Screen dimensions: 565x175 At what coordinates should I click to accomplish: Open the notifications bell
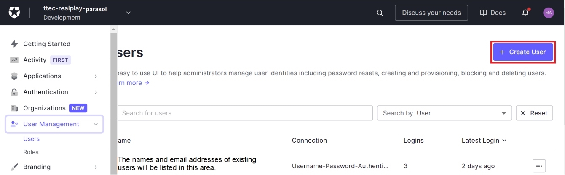click(525, 13)
